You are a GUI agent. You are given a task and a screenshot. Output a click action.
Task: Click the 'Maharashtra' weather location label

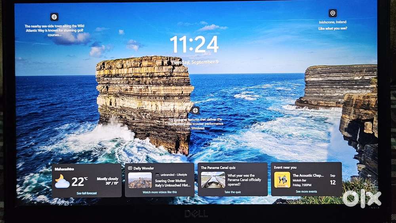(x=65, y=169)
